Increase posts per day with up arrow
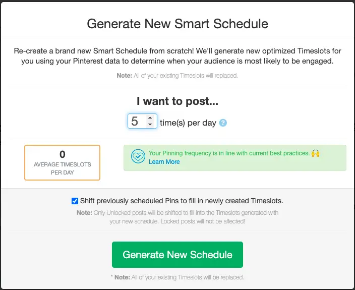This screenshot has height=290, width=355. tap(150, 119)
